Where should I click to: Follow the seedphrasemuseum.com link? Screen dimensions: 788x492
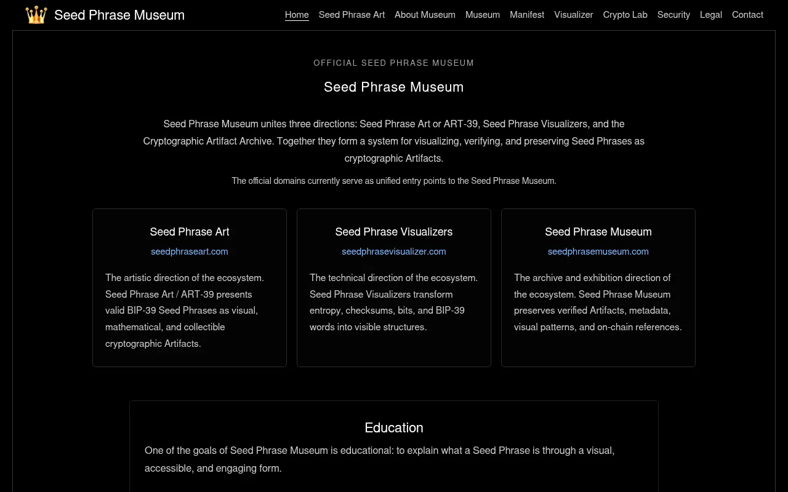click(x=598, y=252)
